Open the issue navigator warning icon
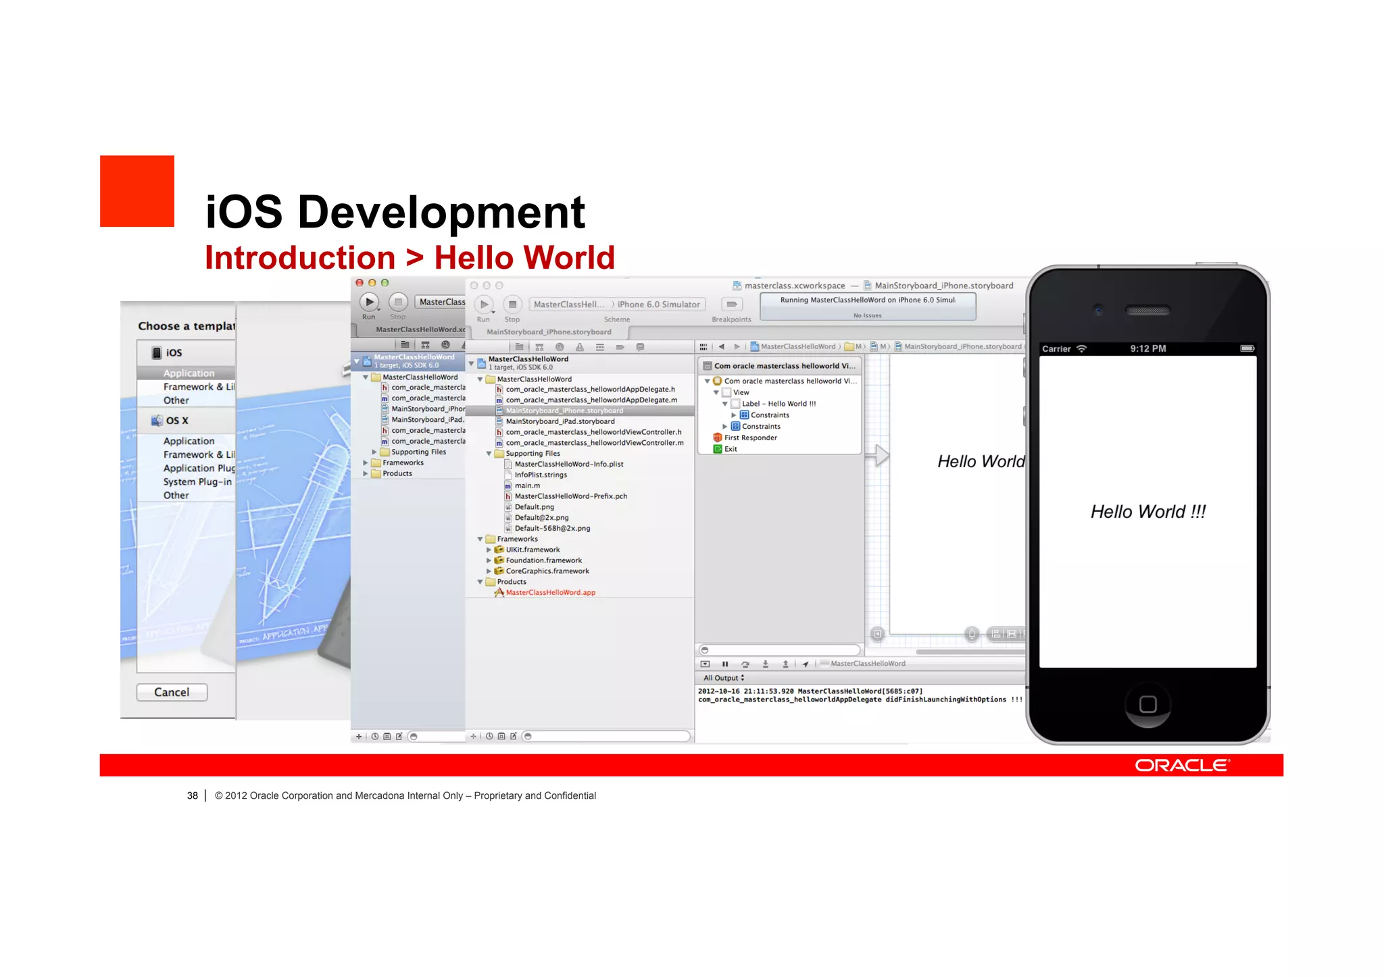This screenshot has width=1384, height=977. click(x=580, y=347)
